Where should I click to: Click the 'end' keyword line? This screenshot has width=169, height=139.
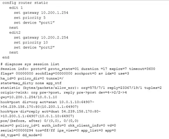point(6,57)
